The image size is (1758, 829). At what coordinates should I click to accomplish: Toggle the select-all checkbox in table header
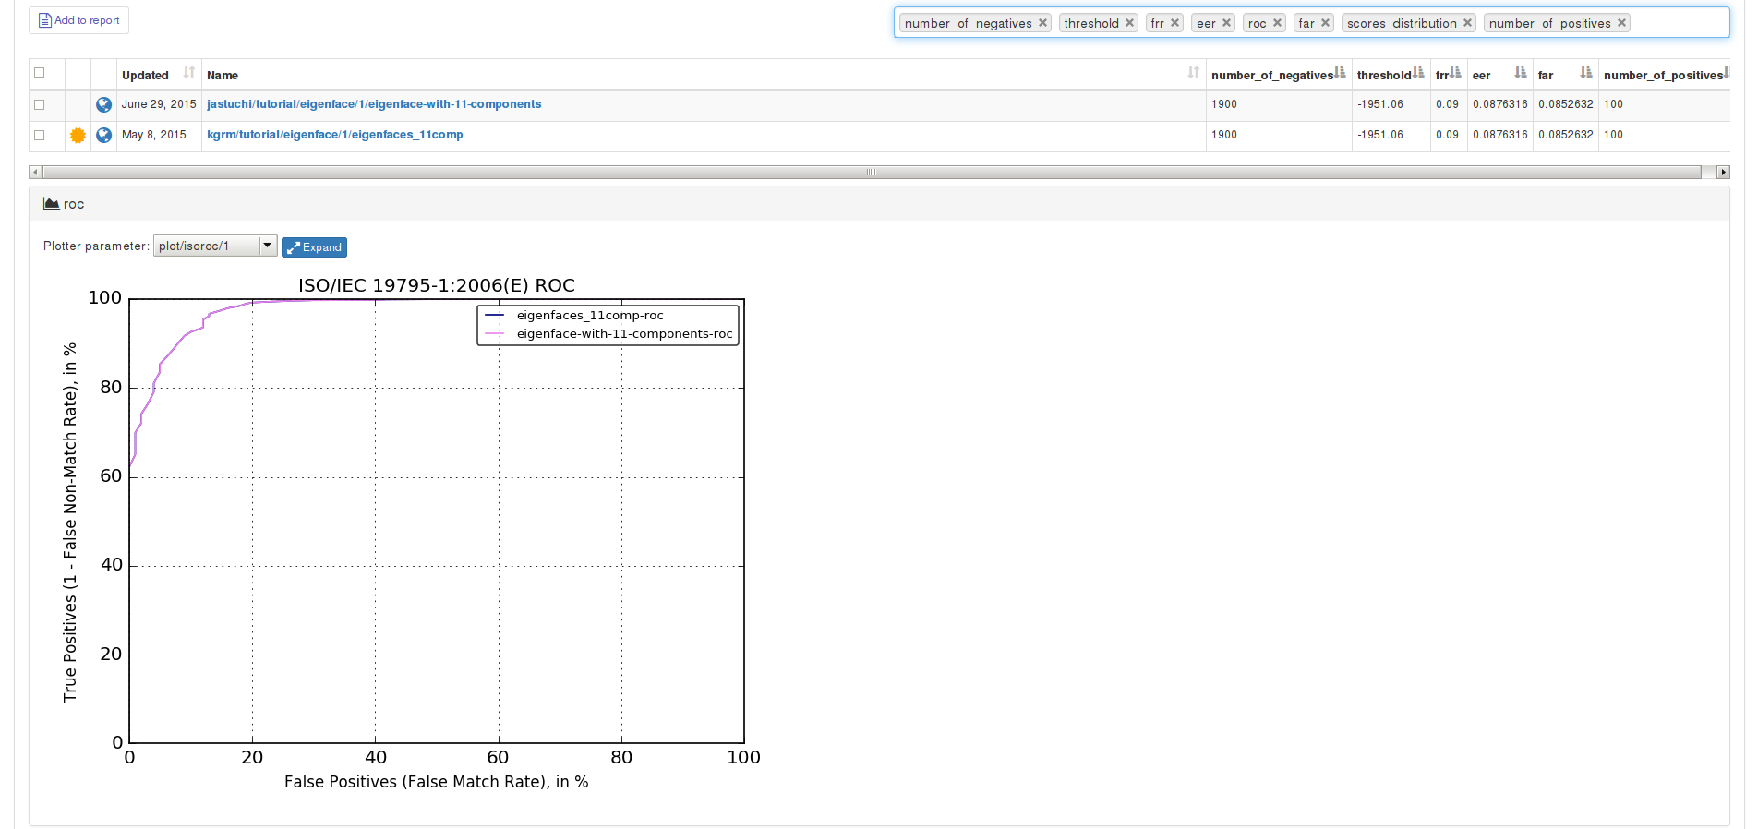40,73
